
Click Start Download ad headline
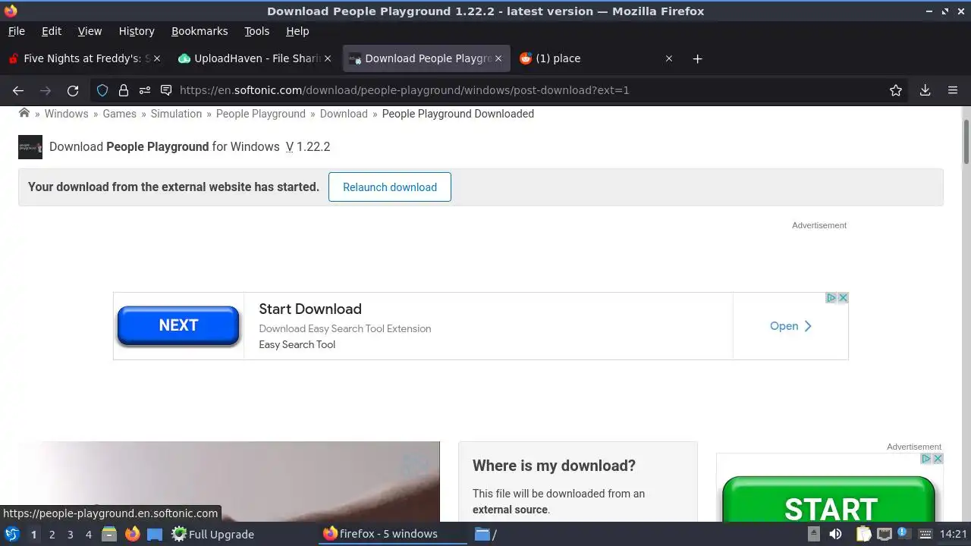click(x=310, y=309)
